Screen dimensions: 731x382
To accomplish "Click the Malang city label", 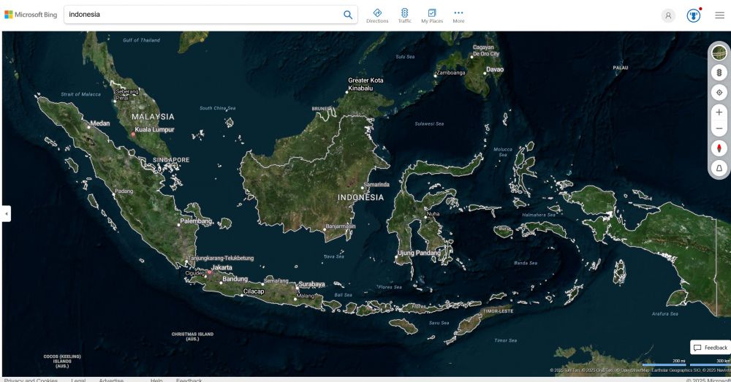I will pyautogui.click(x=306, y=296).
